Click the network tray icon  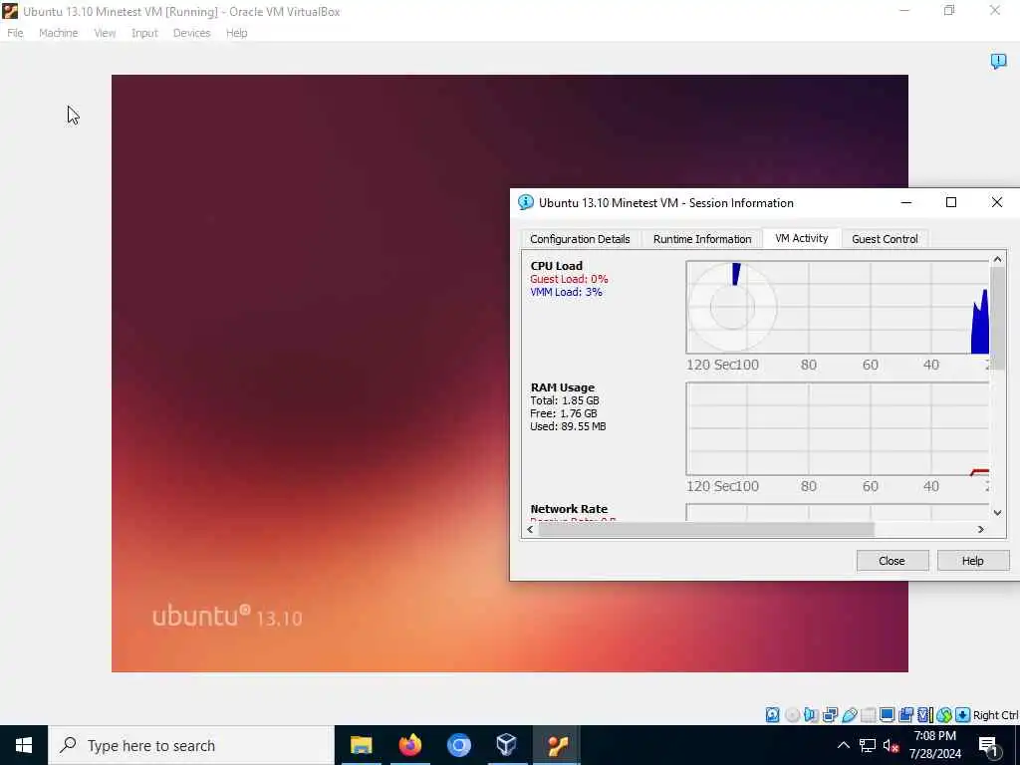pos(868,745)
